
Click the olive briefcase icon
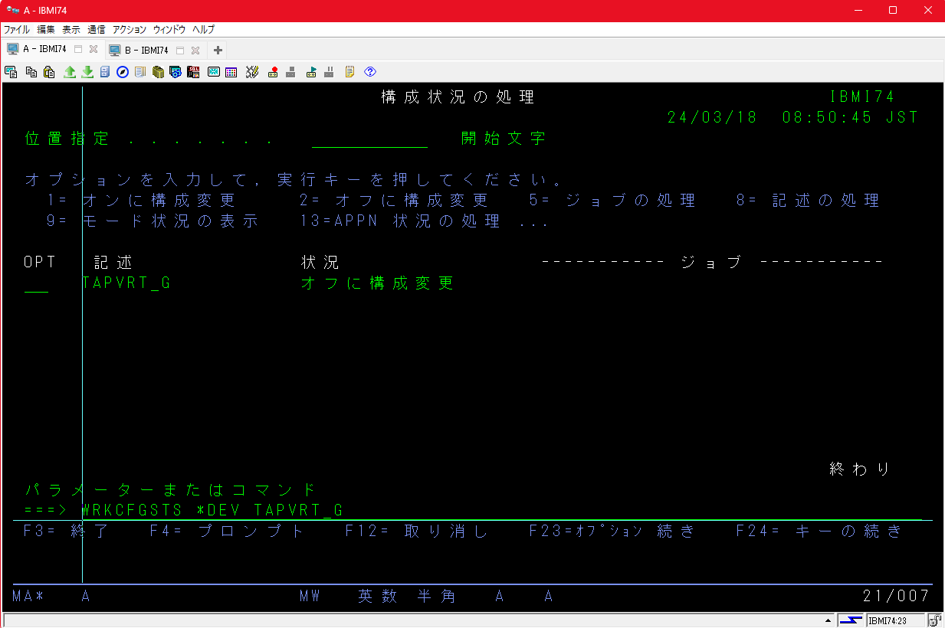pyautogui.click(x=158, y=72)
